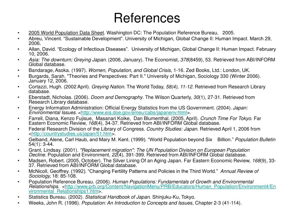Image resolution: width=294 pixels, height=220 pixels.
Task: Select the Abreu, Vincent reference entry
Action: [150, 41]
